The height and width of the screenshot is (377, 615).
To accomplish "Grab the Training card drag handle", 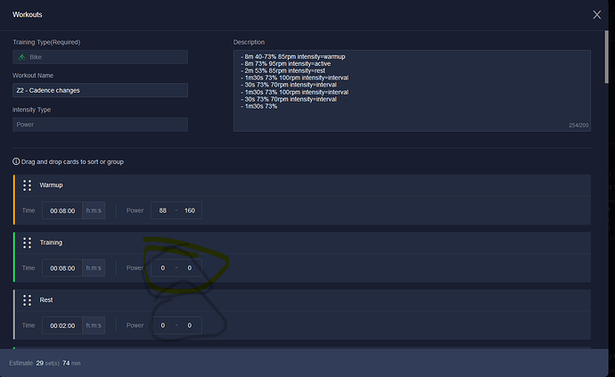I will 27,242.
